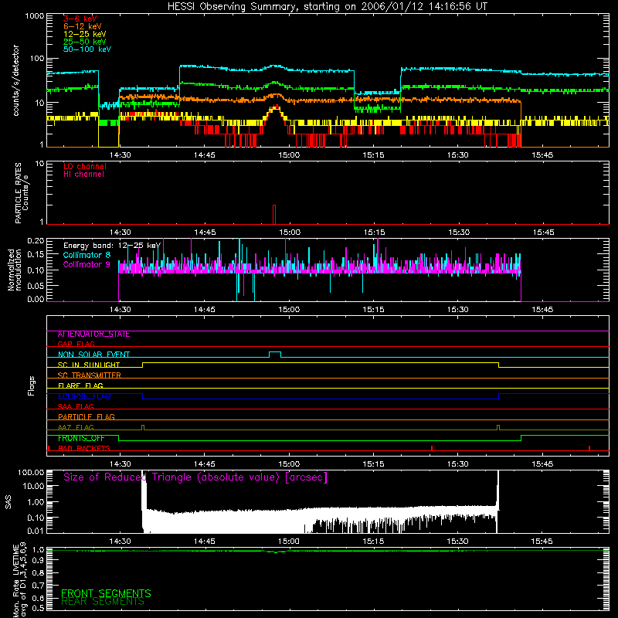This screenshot has width=618, height=618.
Task: Click the 0.20 value on modulation axis
Action: [36, 241]
